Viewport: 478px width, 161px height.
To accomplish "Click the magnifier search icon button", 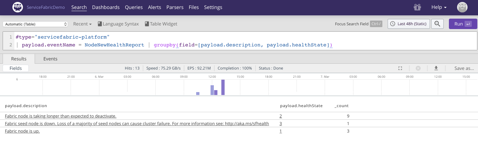I will click(x=437, y=24).
